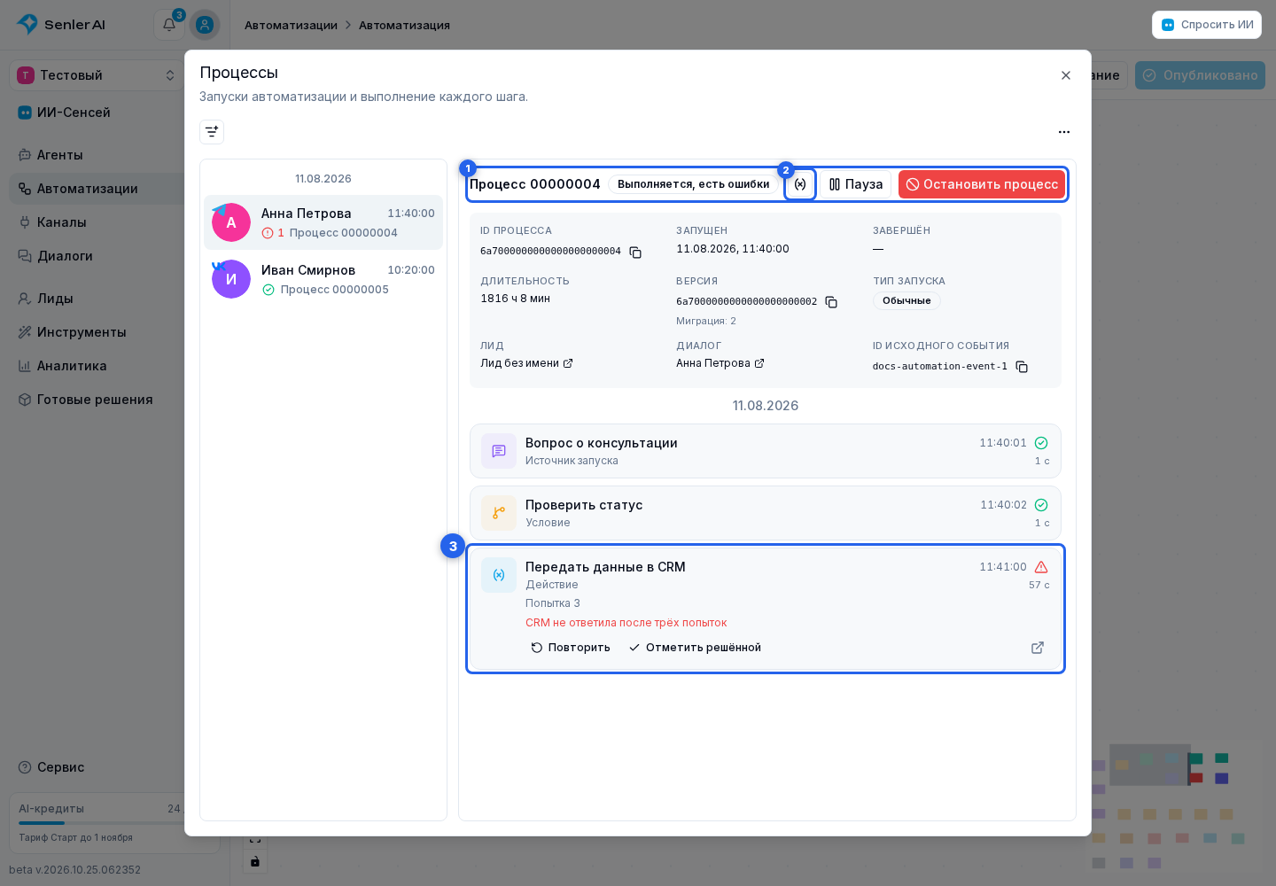Click Повторить to retry CRM step
Viewport: 1276px width, 886px height.
tap(571, 648)
